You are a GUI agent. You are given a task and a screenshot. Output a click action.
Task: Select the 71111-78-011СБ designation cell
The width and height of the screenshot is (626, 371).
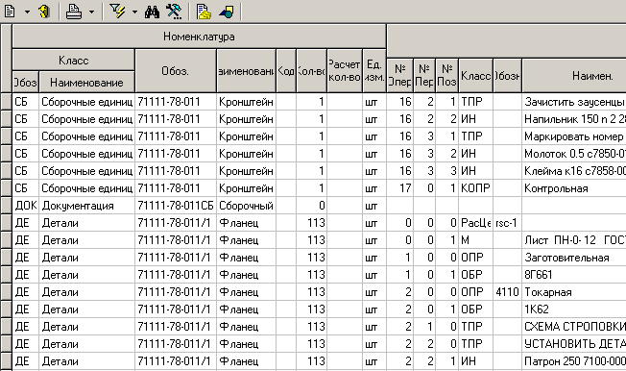[x=176, y=206]
